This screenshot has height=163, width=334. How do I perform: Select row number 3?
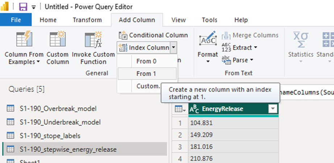click(x=180, y=147)
